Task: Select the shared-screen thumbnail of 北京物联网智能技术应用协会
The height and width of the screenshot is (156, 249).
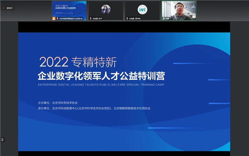Action: click(x=69, y=10)
